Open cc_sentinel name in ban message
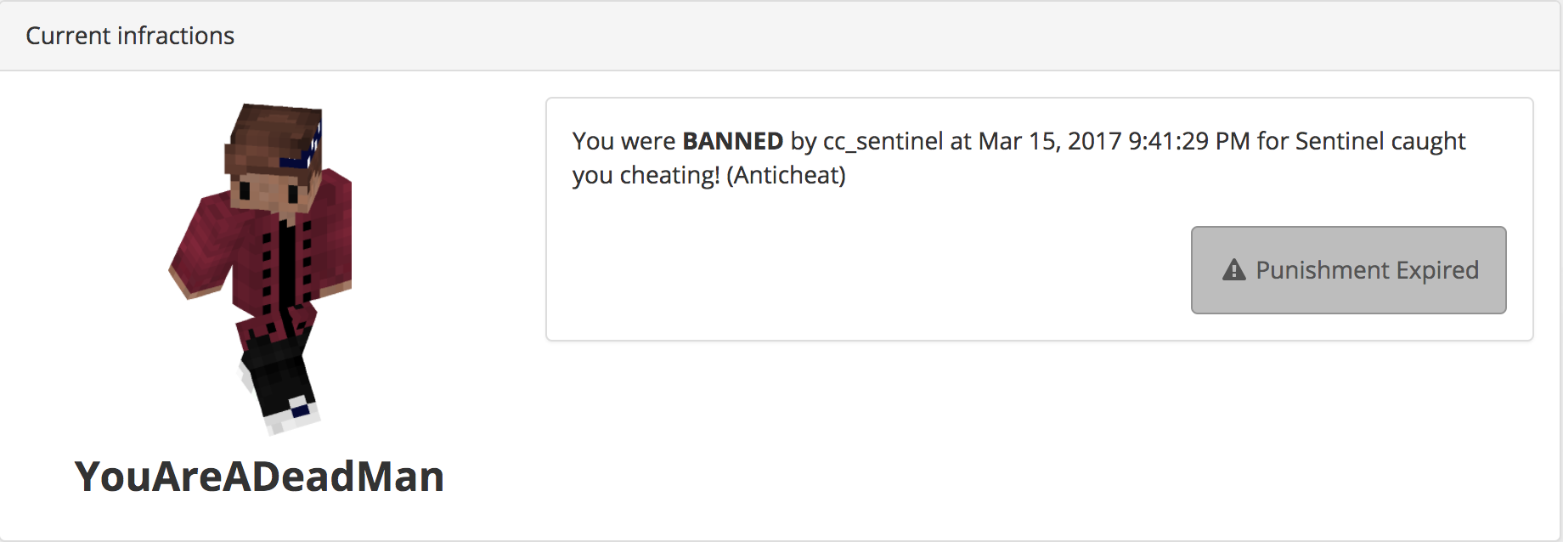 pos(883,141)
